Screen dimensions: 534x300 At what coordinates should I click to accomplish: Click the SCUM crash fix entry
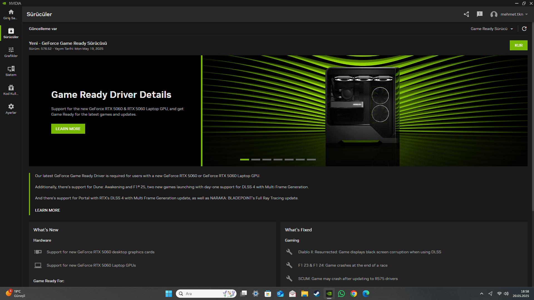click(x=348, y=279)
